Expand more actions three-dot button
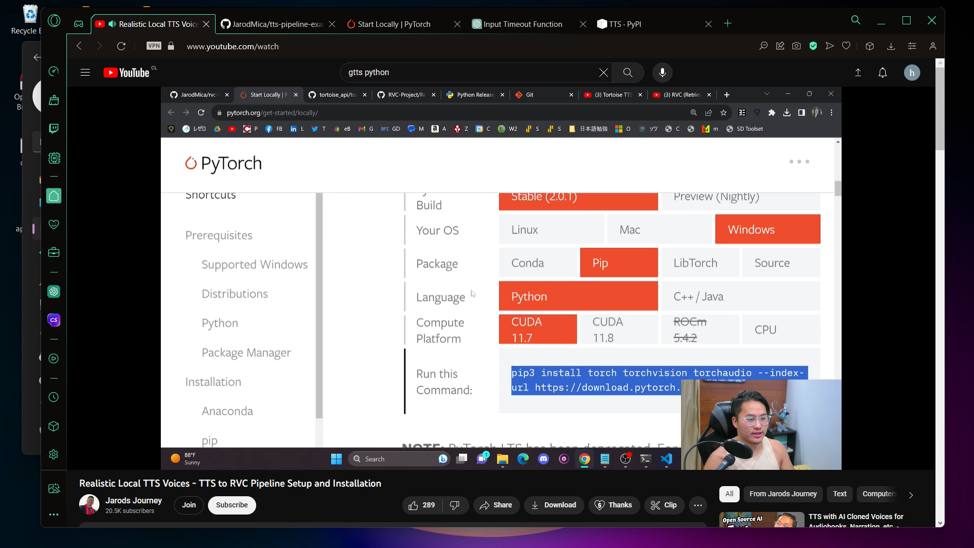This screenshot has width=974, height=548. (x=698, y=505)
